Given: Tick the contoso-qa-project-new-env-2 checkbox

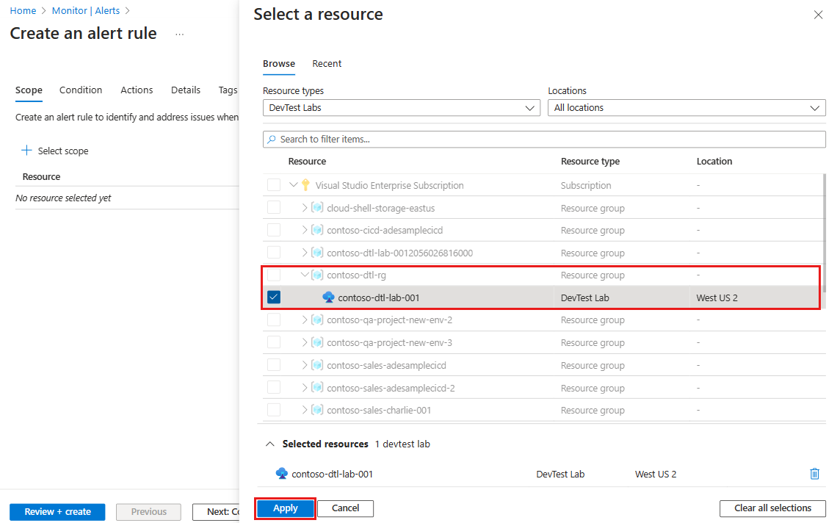Looking at the screenshot, I should 274,320.
